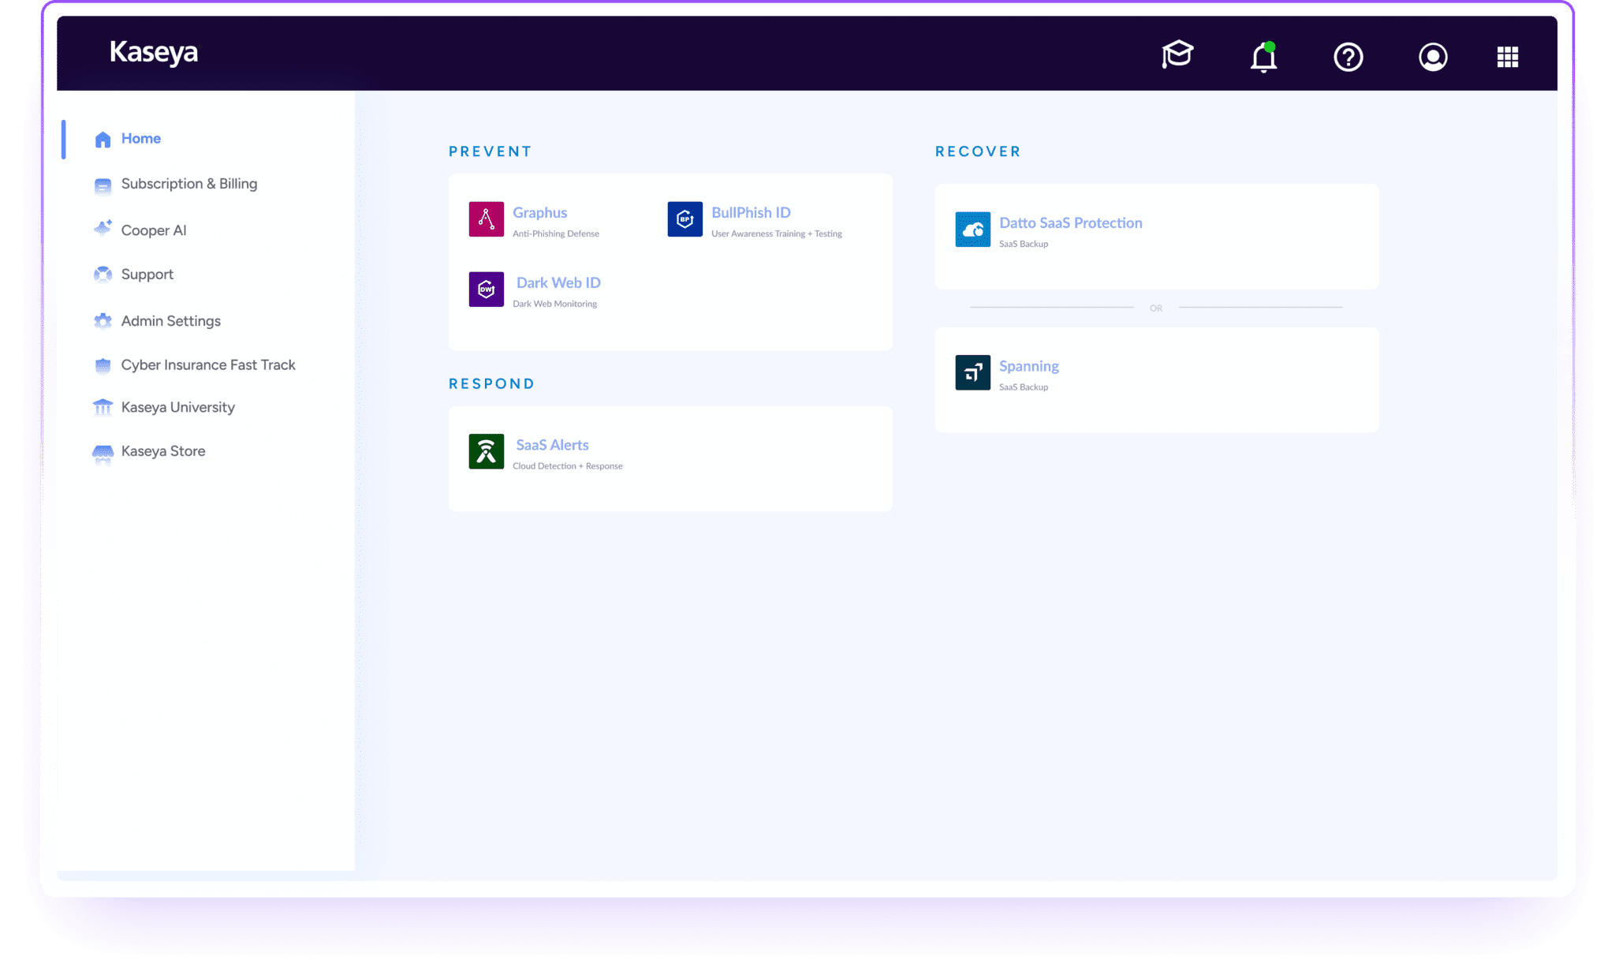Click the help question mark icon

pyautogui.click(x=1348, y=57)
